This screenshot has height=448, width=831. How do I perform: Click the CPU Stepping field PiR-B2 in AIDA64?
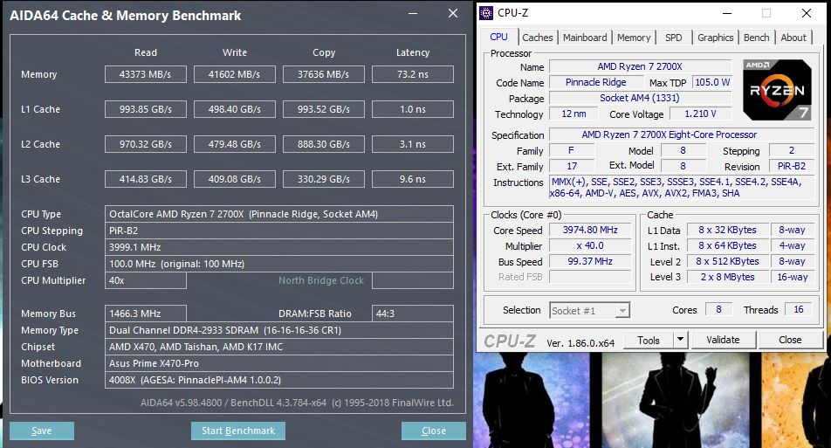[x=278, y=231]
